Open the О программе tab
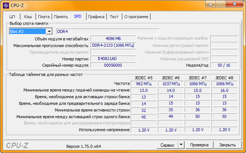This screenshot has width=246, height=153. click(x=136, y=17)
